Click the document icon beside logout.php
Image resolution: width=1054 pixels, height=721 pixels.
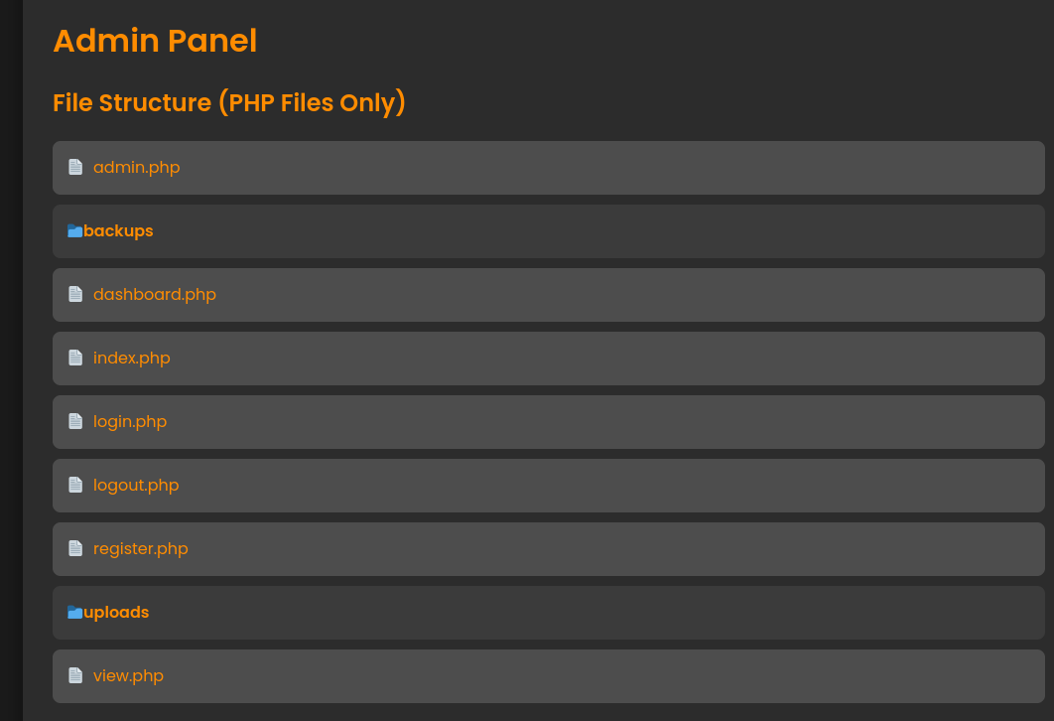pos(75,485)
